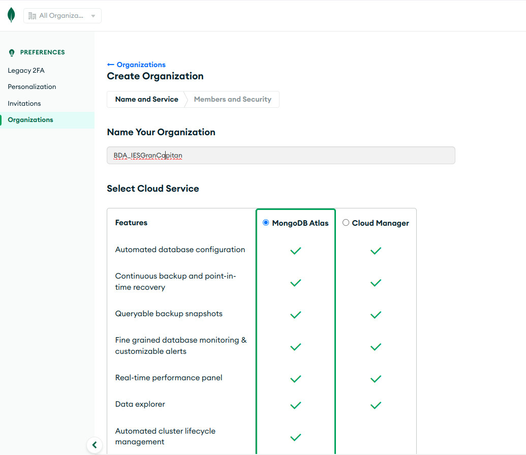Click the Preferences lightbulb icon
The height and width of the screenshot is (455, 526).
[x=12, y=52]
